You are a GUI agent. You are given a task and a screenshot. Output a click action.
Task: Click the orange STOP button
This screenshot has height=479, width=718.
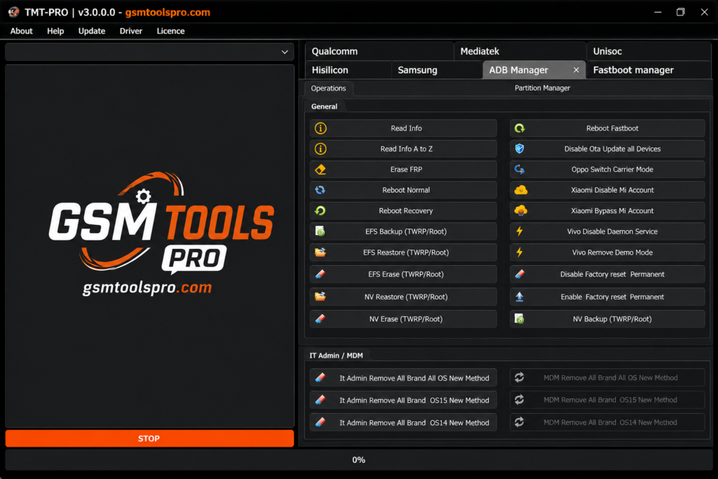click(x=149, y=438)
